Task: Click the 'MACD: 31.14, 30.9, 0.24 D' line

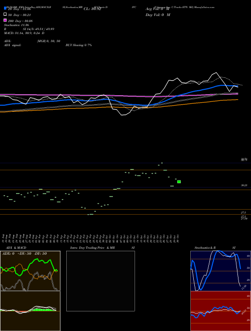Action: pyautogui.click(x=24, y=33)
